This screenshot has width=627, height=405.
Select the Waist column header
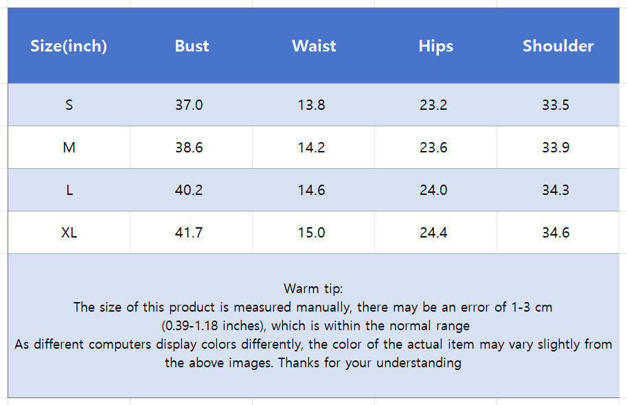click(x=314, y=46)
